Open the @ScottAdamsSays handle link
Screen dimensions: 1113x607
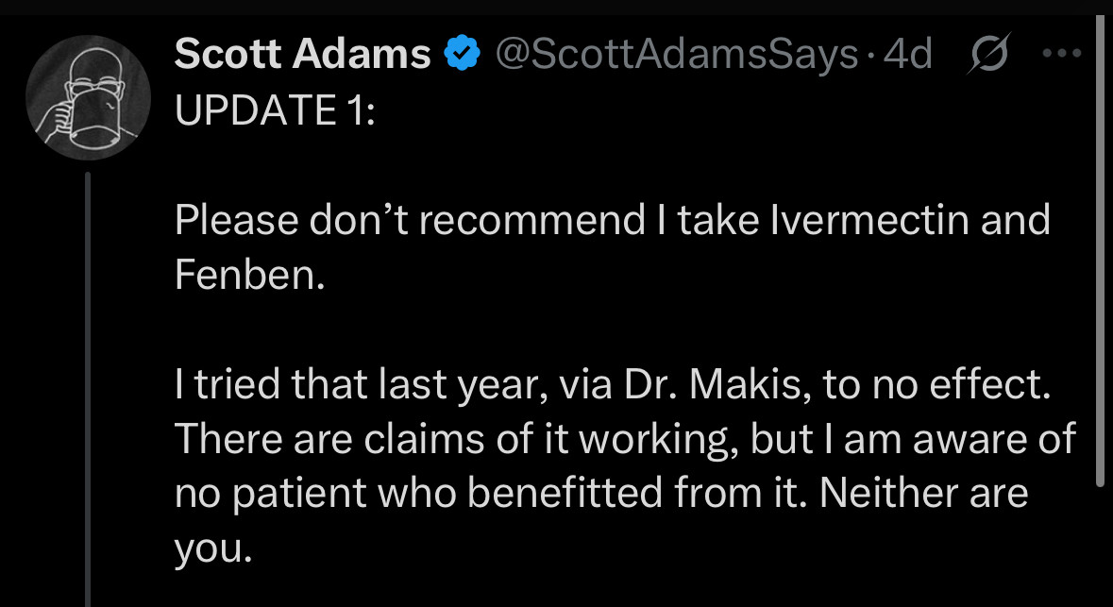coord(677,54)
